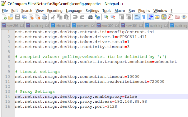Click the Paste clipboard icon

click(x=66, y=17)
